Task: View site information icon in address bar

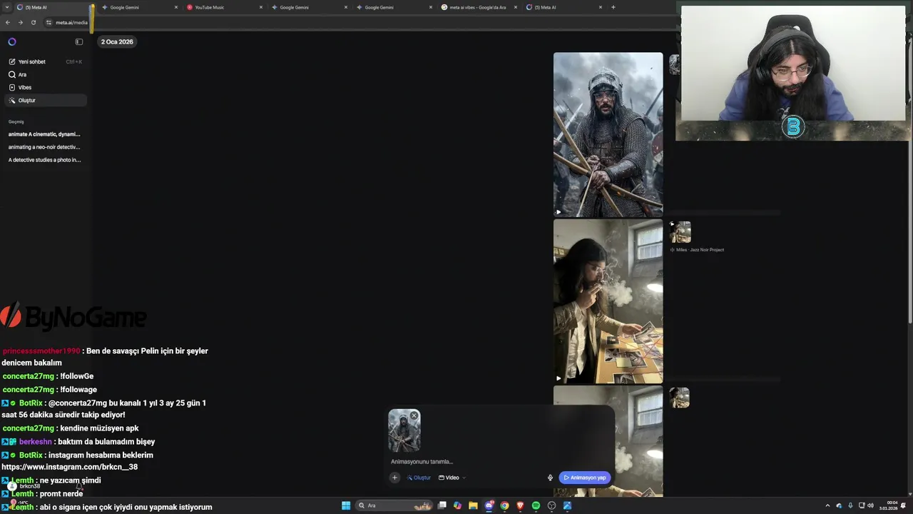Action: click(49, 23)
